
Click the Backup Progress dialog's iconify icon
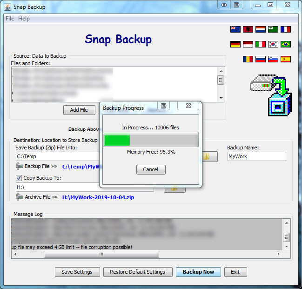[x=163, y=106]
